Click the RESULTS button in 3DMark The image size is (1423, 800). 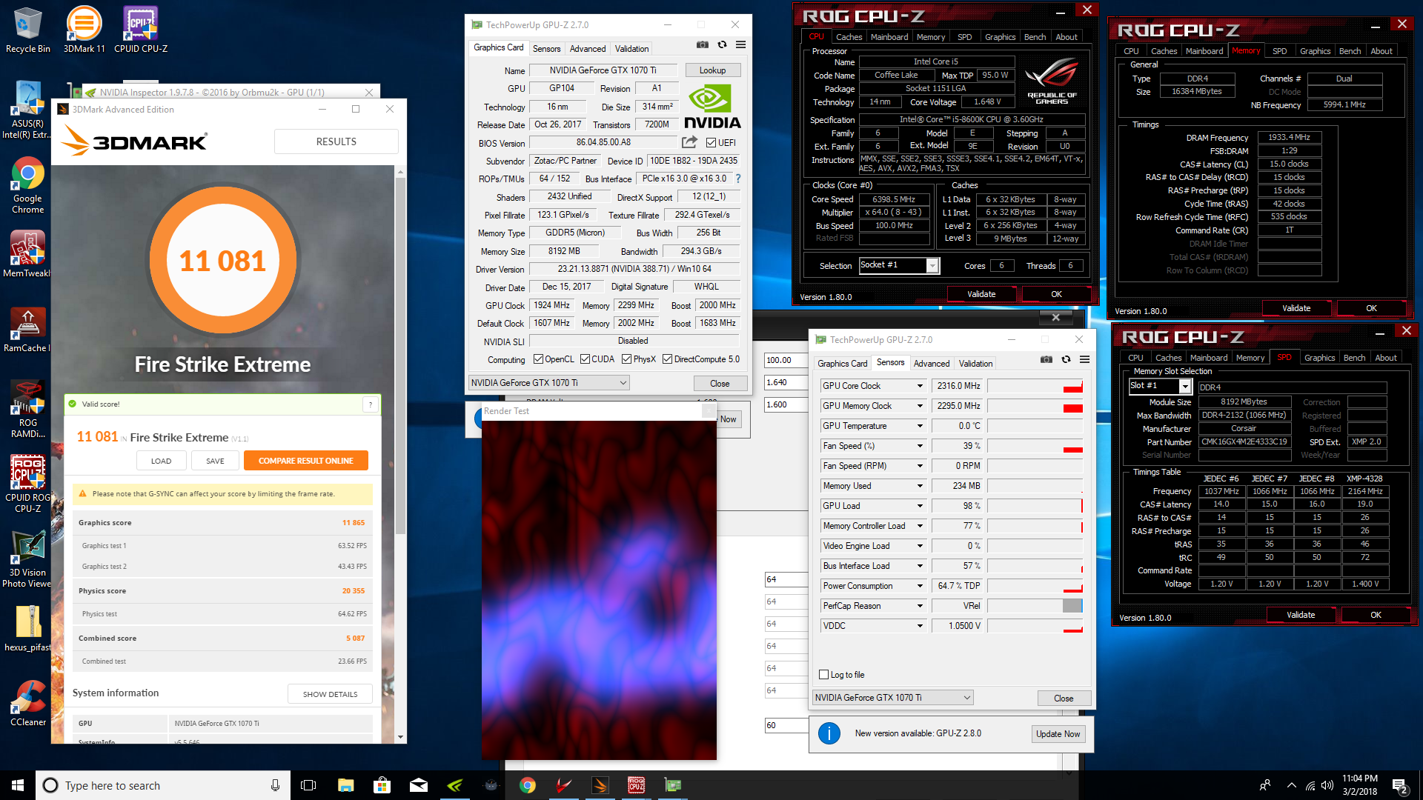[x=336, y=141]
